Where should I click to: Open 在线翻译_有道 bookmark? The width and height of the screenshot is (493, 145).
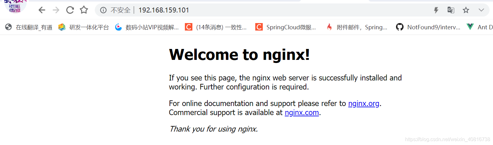coord(29,27)
